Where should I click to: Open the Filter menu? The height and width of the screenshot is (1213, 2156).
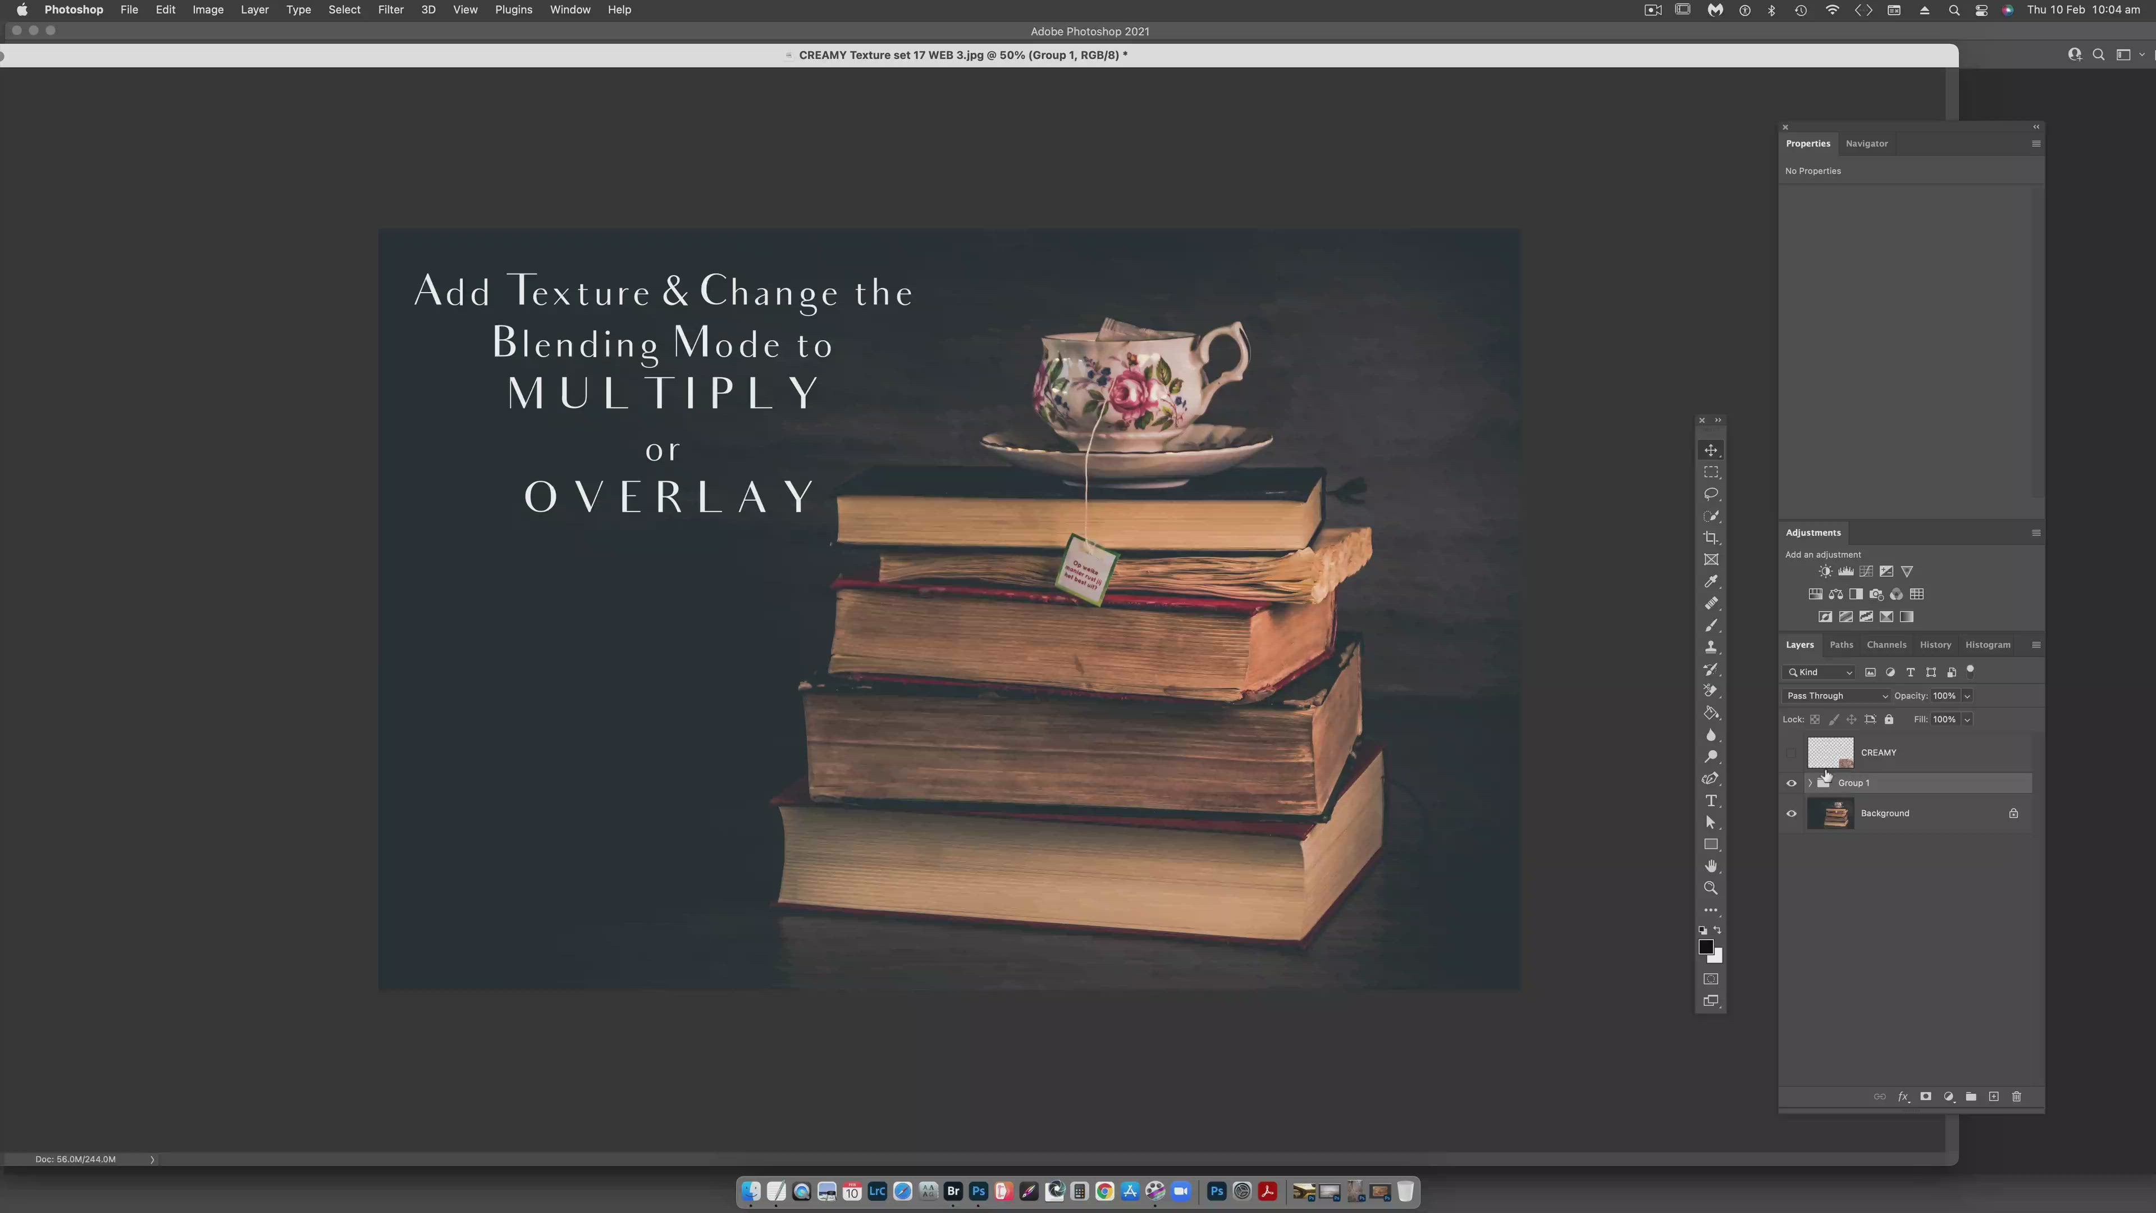click(390, 10)
